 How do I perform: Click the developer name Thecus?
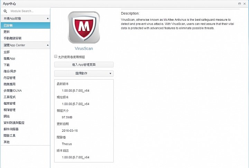coord(67,144)
